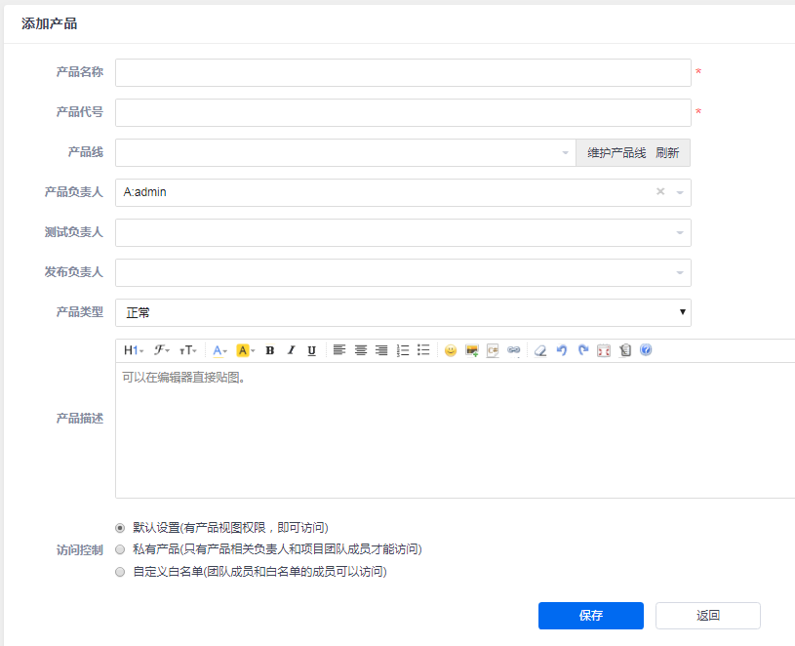Click the 产品名称 input field

(x=403, y=72)
